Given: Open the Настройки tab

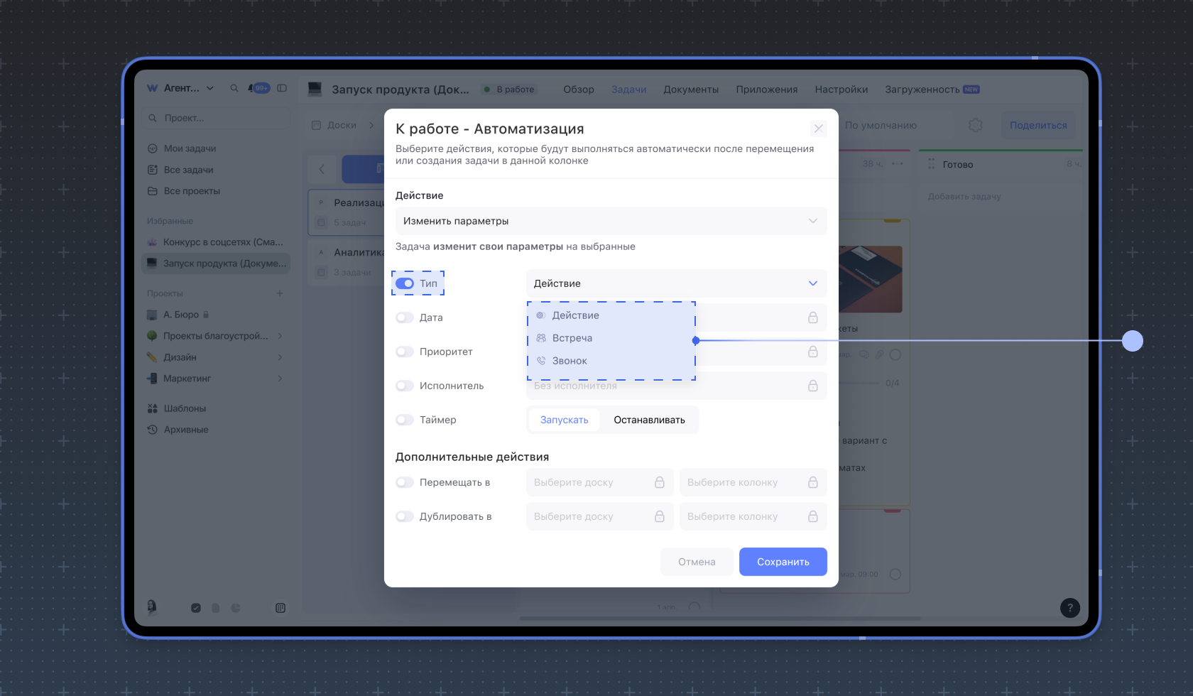Looking at the screenshot, I should (x=841, y=89).
